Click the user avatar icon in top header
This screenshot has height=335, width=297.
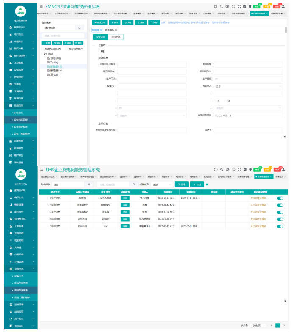[283, 6]
